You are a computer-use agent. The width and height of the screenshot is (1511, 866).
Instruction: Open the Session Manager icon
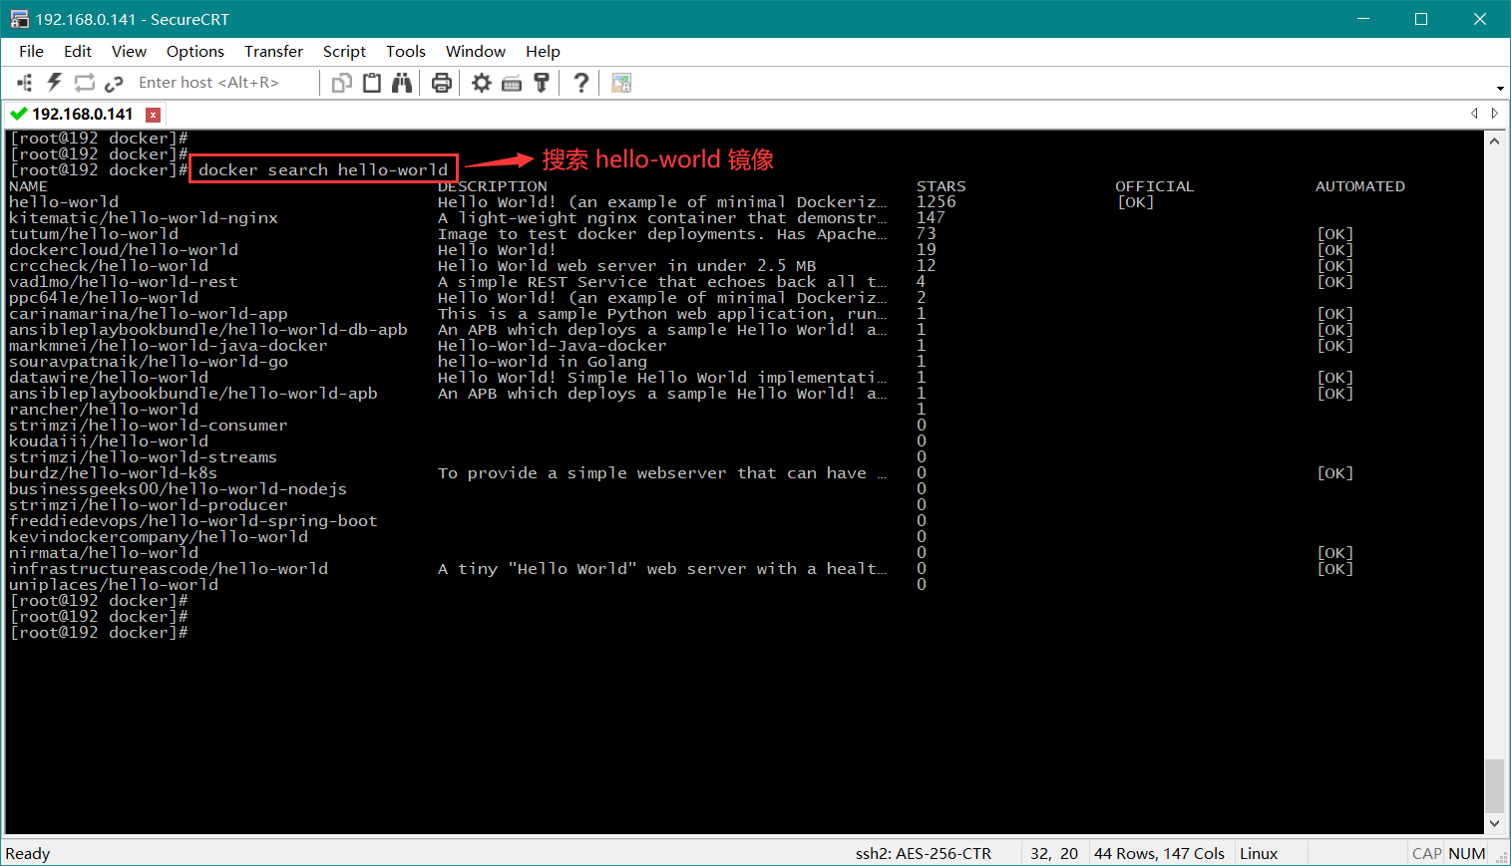tap(25, 83)
